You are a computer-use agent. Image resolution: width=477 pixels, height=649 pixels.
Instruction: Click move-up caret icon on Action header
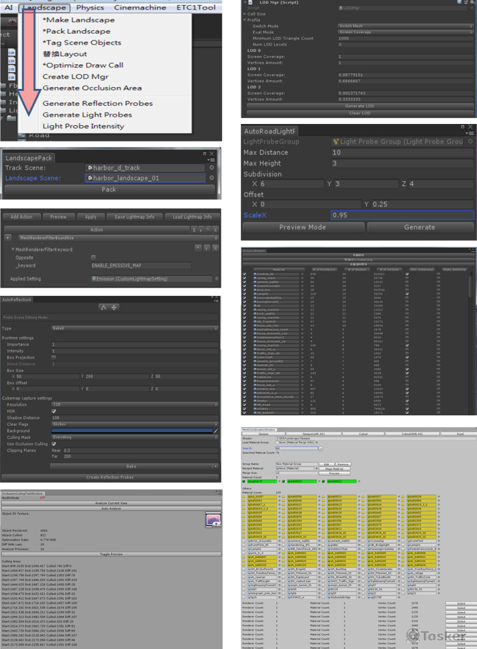[x=208, y=230]
